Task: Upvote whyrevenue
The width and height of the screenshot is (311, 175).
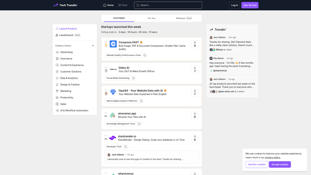Action: tap(195, 174)
